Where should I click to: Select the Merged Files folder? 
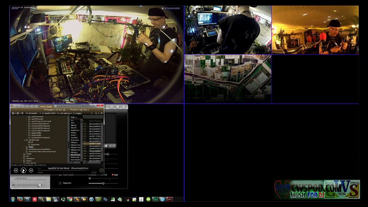tap(35, 145)
